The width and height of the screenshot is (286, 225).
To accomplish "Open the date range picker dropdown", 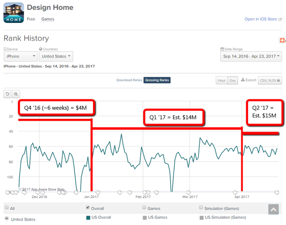I will pyautogui.click(x=251, y=56).
